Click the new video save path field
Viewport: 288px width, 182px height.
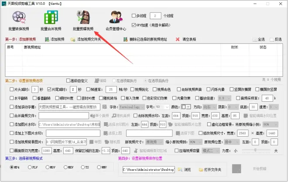[148, 169]
